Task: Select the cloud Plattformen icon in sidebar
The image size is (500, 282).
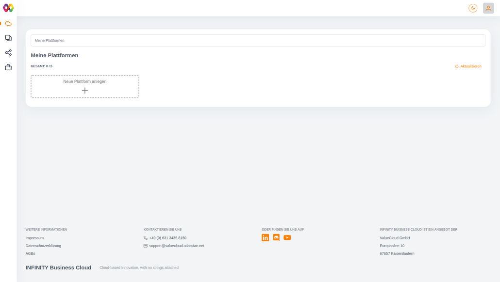Action: (x=8, y=23)
